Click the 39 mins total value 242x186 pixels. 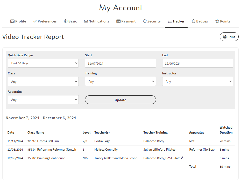225,167
